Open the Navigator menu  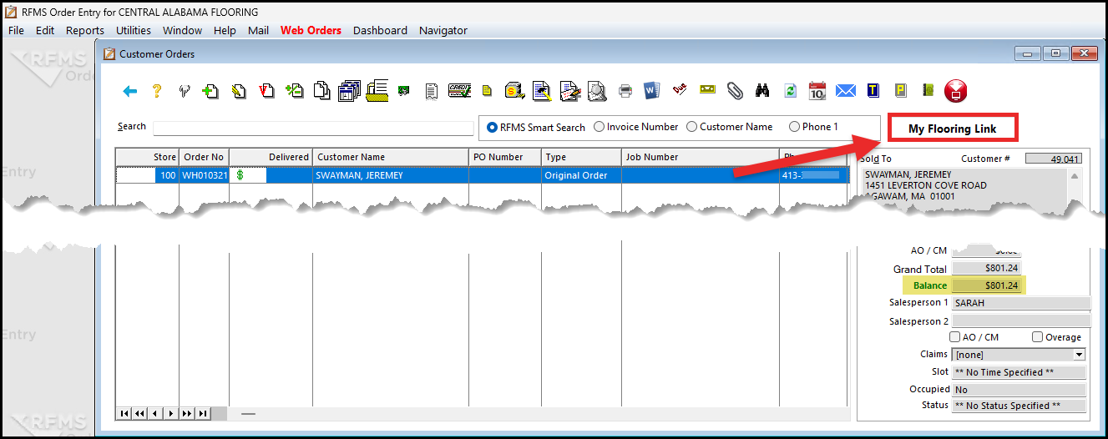click(443, 30)
